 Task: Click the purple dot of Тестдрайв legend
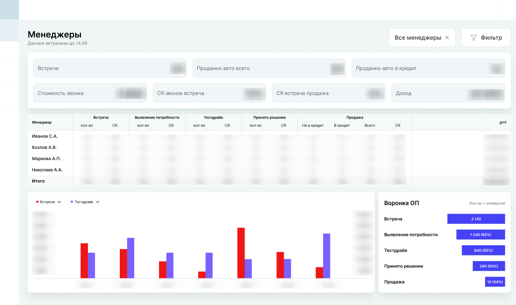(72, 202)
